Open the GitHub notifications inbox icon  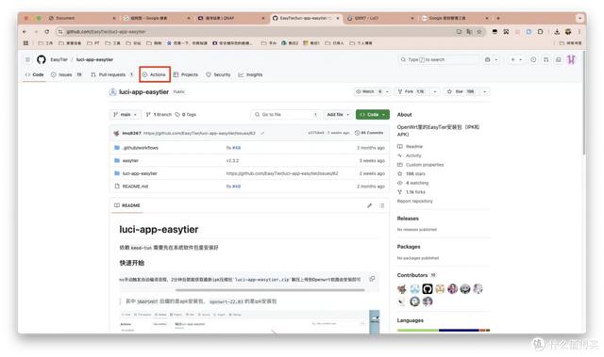558,59
